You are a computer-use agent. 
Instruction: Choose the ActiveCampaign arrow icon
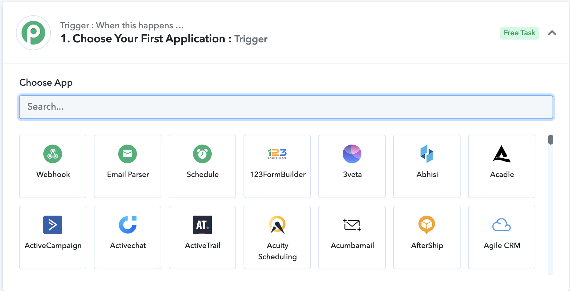click(x=53, y=225)
